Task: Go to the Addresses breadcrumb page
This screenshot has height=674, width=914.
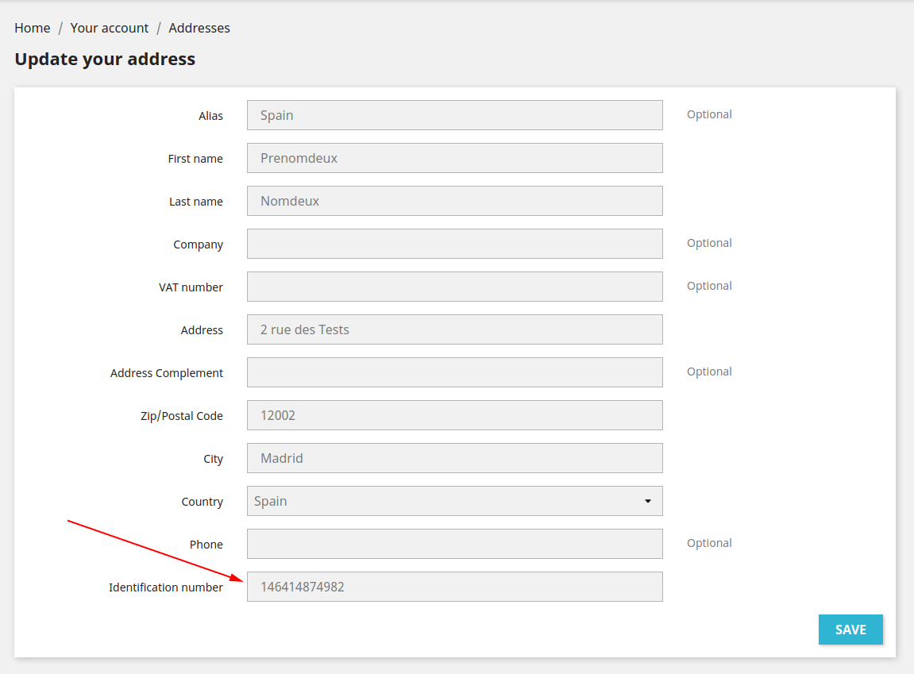Action: coord(199,27)
